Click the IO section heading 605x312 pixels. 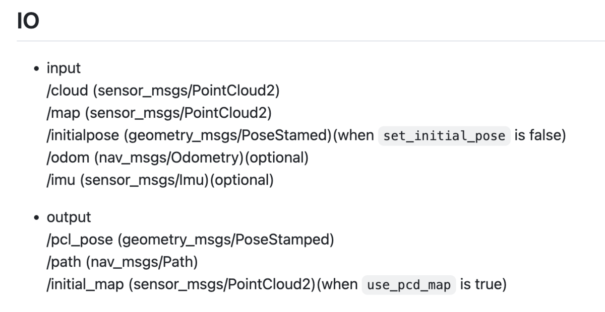pos(28,22)
